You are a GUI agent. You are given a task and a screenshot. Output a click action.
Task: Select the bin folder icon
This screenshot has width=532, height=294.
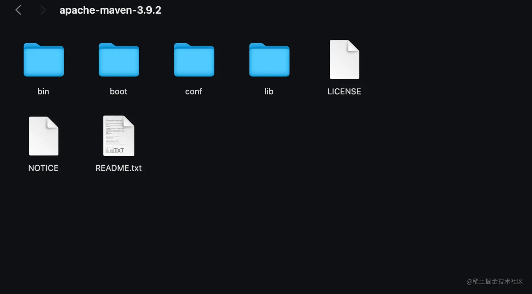(44, 60)
